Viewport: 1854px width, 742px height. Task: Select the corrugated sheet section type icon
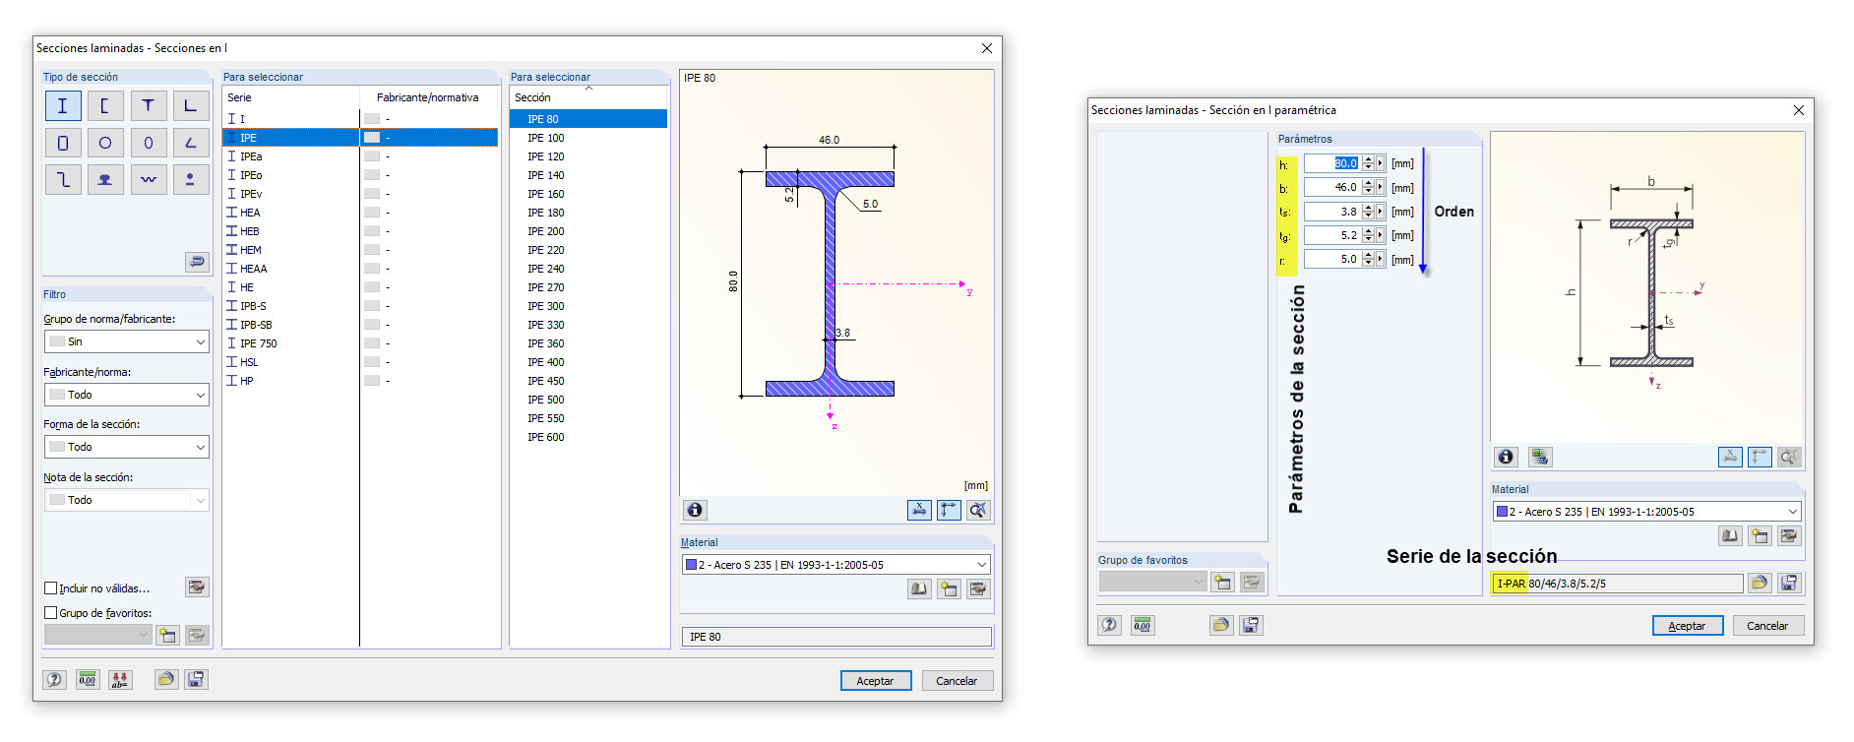[148, 179]
